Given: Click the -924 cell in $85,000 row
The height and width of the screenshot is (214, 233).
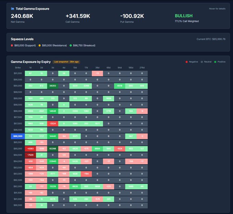Looking at the screenshot, I should click(120, 148).
